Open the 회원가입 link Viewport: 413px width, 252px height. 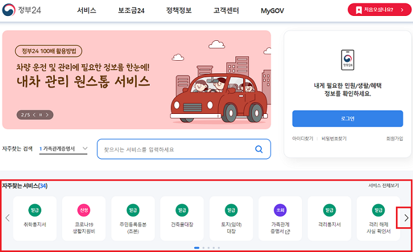click(395, 138)
